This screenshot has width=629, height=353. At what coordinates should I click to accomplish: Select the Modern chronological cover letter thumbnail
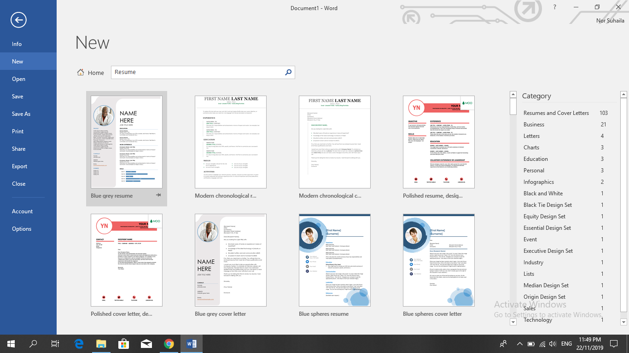[335, 142]
